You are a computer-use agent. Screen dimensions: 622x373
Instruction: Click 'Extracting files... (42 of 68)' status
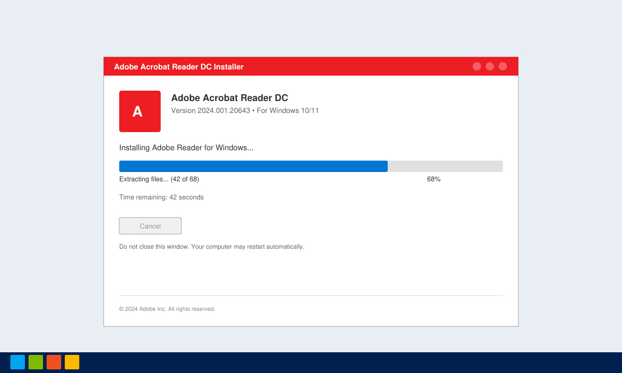tap(159, 179)
